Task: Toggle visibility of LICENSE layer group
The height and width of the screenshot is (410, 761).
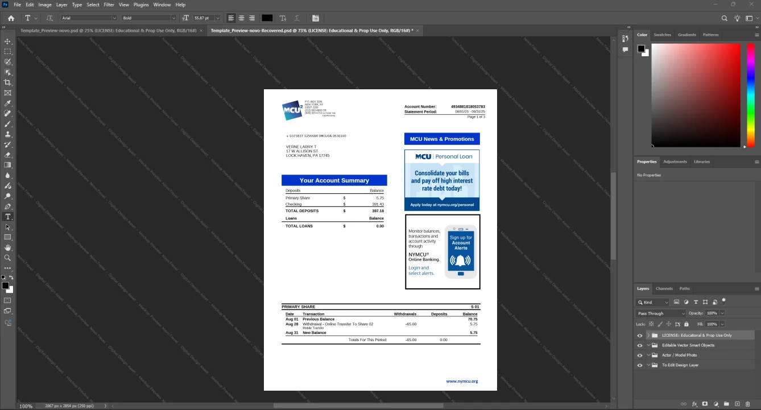Action: tap(640, 336)
